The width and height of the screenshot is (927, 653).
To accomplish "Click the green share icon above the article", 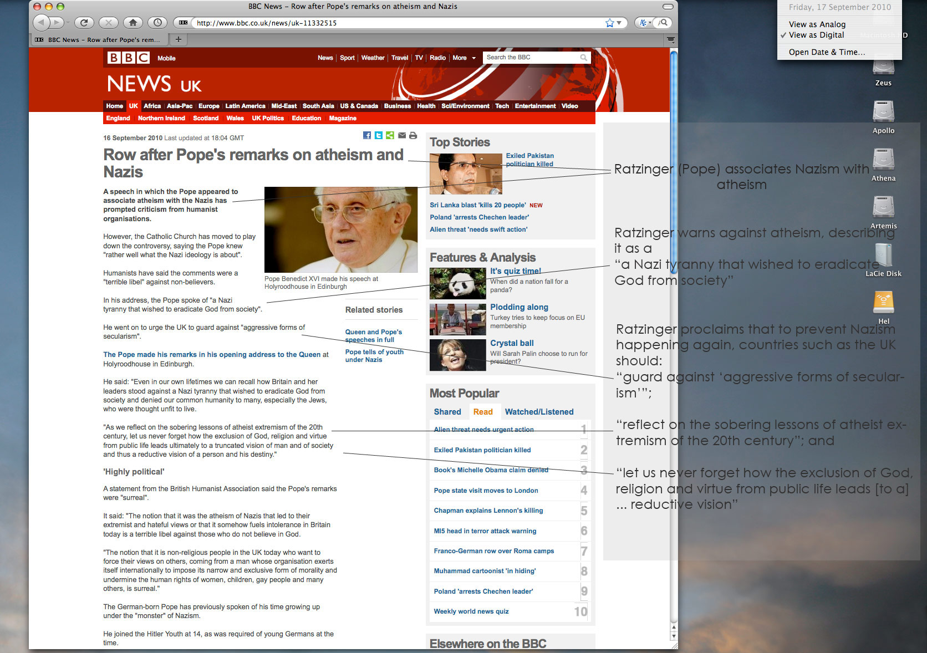I will click(x=390, y=135).
